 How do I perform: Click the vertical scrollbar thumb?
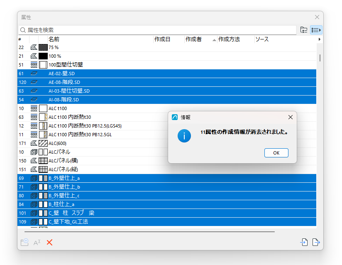320,58
